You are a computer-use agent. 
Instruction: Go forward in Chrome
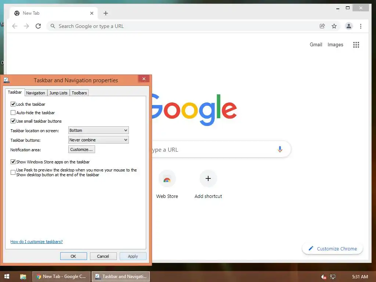(26, 26)
